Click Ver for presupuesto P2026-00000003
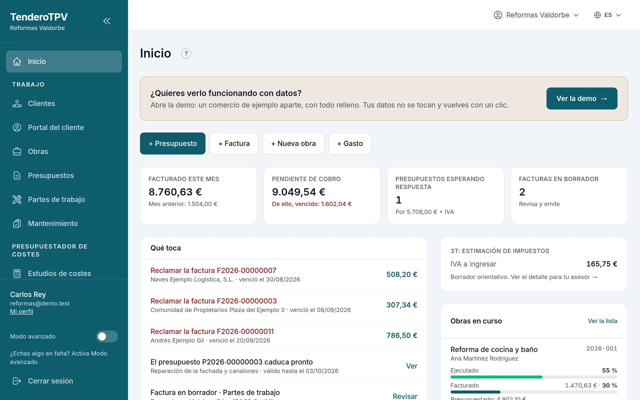Image resolution: width=640 pixels, height=400 pixels. [x=411, y=366]
